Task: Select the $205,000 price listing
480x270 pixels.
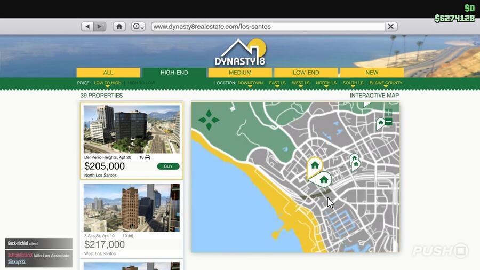Action: (105, 166)
